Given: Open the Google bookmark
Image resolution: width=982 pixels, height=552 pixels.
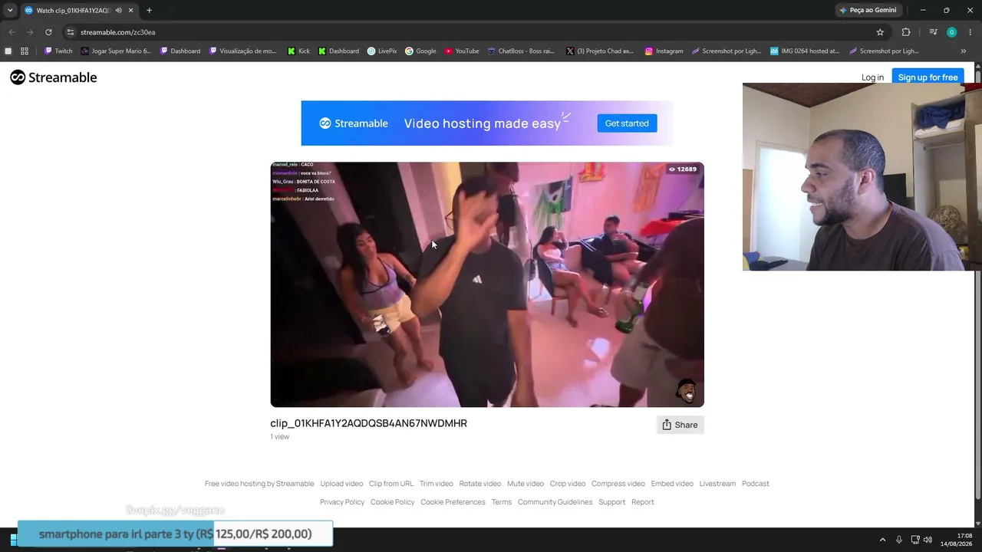Looking at the screenshot, I should coord(420,51).
